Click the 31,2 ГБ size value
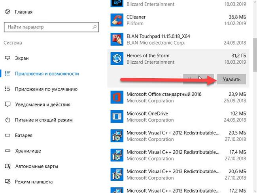The width and height of the screenshot is (257, 193). pyautogui.click(x=239, y=56)
